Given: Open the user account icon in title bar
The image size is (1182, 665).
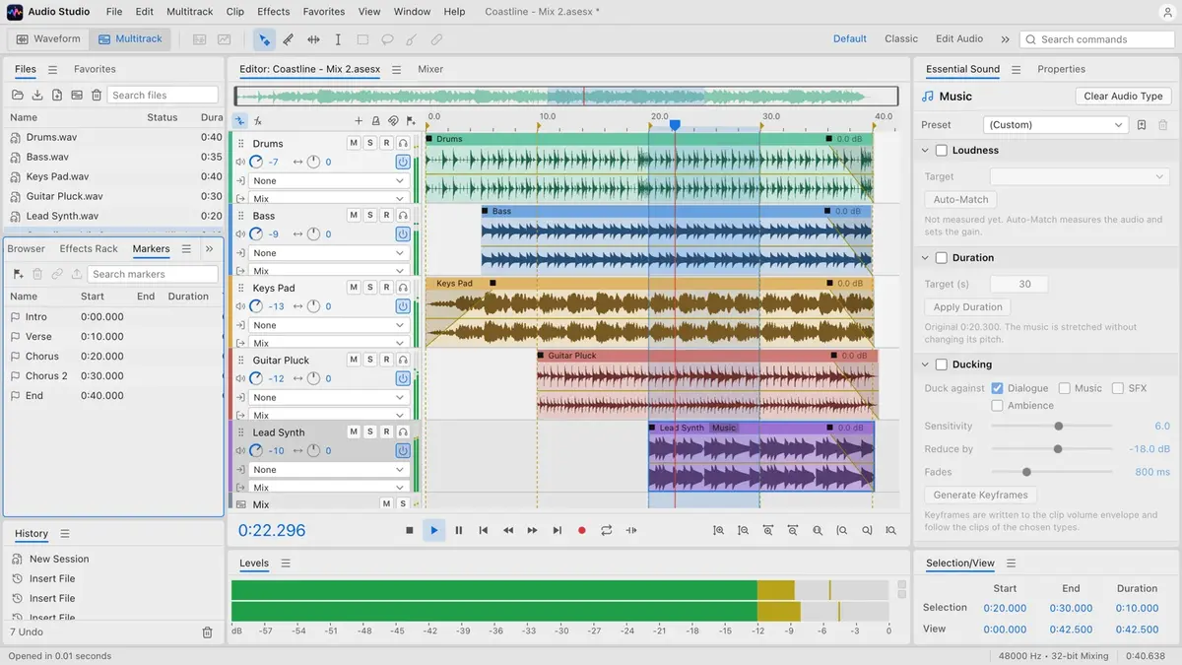Looking at the screenshot, I should [1166, 12].
